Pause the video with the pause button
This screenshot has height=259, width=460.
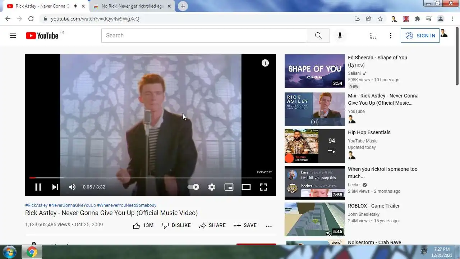[38, 187]
